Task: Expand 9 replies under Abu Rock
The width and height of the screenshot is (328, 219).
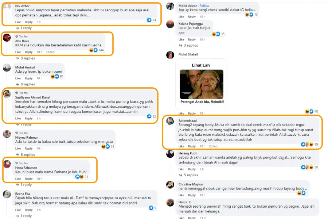Action: [27, 58]
